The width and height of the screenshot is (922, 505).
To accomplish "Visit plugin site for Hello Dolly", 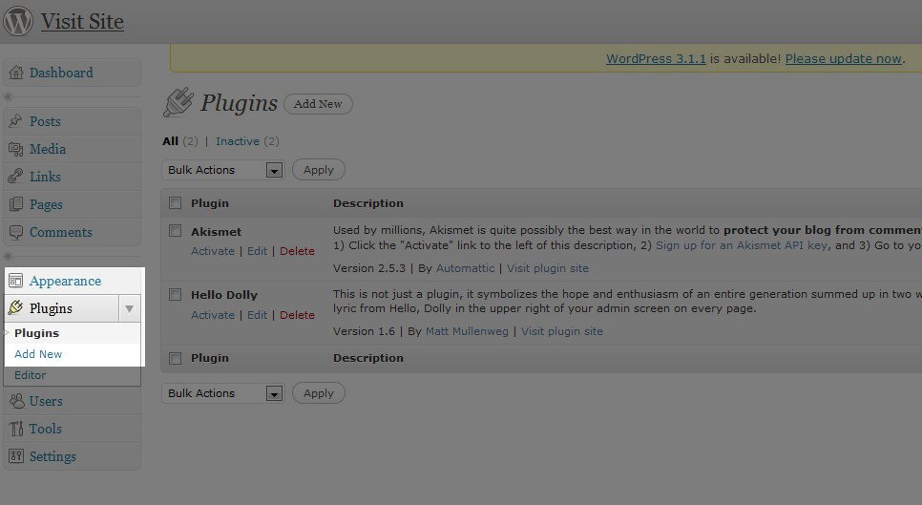I will (561, 331).
